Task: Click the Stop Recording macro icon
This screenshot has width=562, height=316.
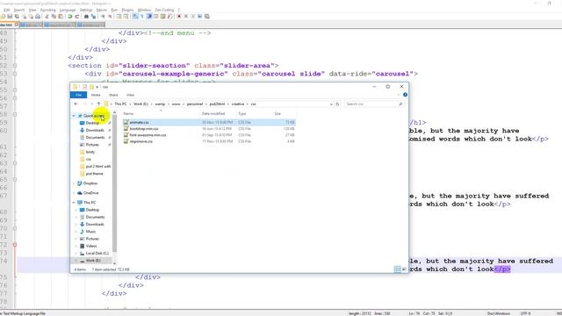Action: coord(186,17)
